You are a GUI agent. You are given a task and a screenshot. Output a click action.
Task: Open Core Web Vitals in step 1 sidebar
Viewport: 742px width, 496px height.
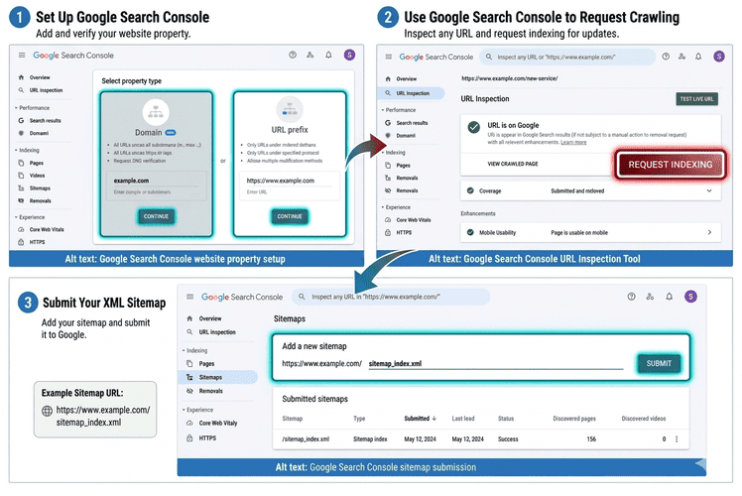(47, 229)
